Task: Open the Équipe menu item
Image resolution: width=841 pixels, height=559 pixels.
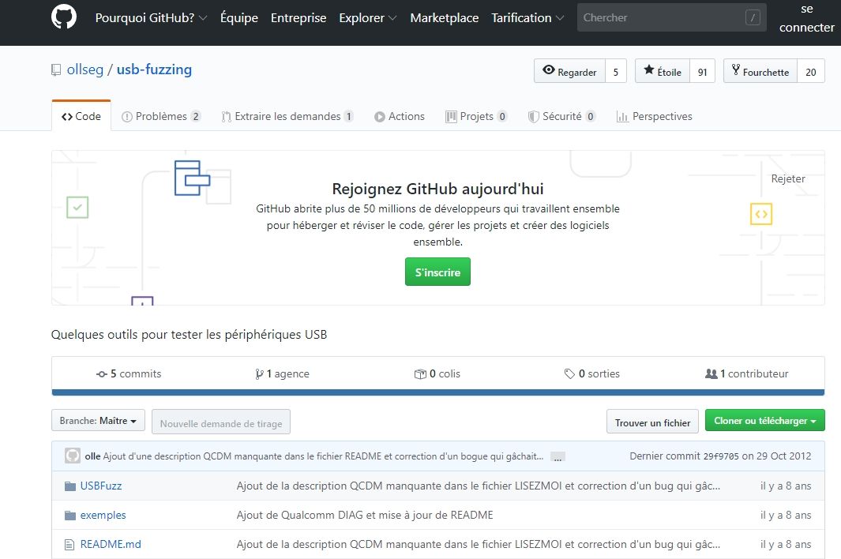Action: [239, 17]
